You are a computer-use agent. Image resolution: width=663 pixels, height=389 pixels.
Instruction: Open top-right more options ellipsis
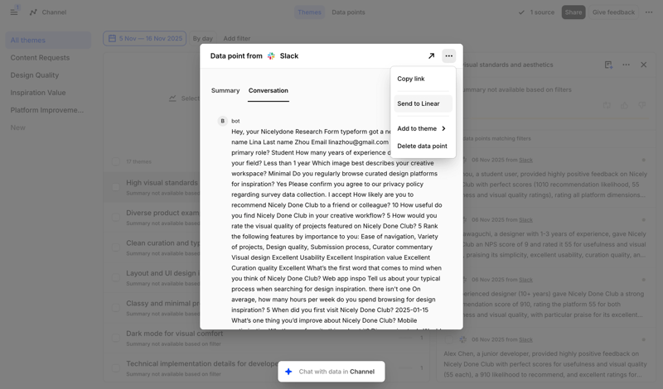[647, 12]
